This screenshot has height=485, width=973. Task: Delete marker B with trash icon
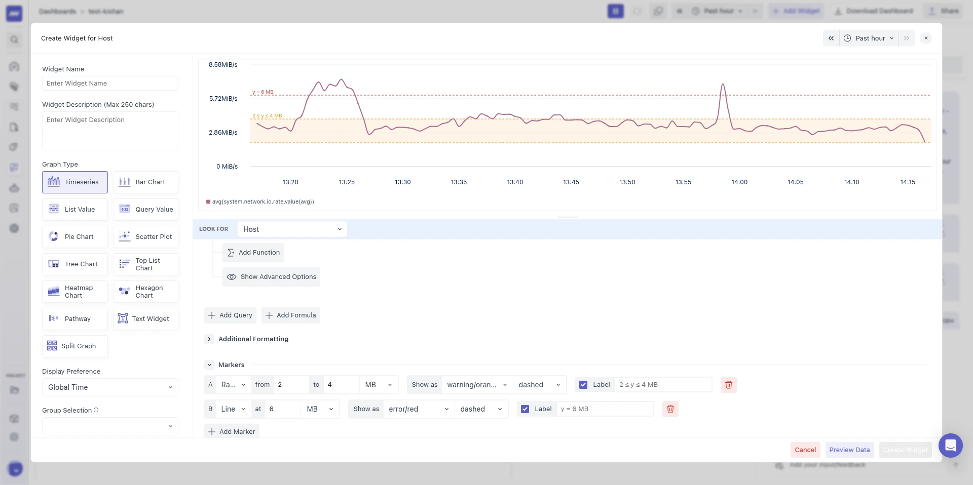670,409
